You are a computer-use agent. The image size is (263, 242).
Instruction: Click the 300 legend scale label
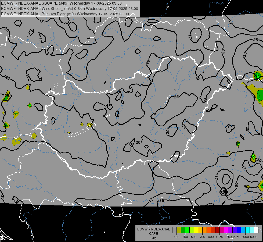tap(185, 237)
